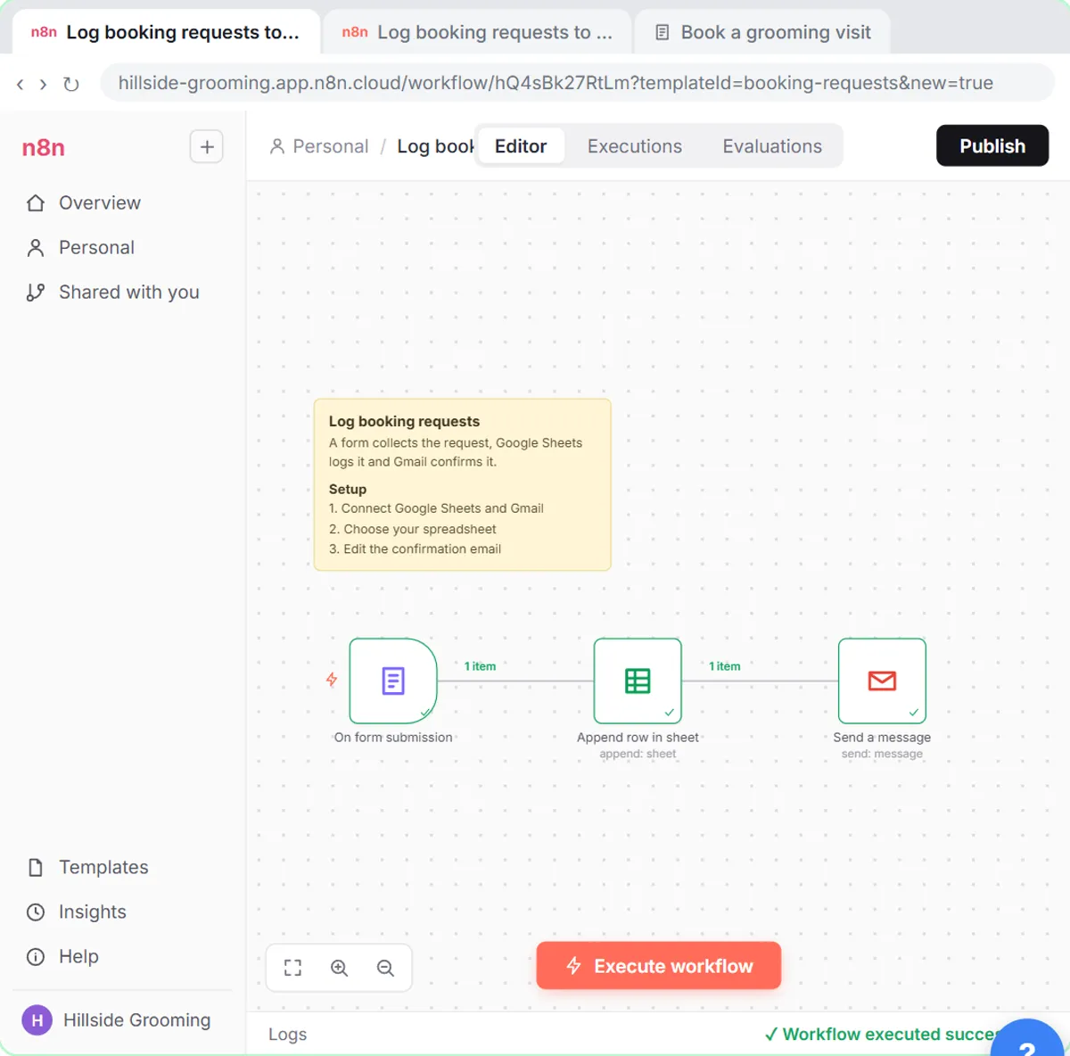Click the fit-to-view canvas icon
1070x1056 pixels.
click(x=292, y=968)
